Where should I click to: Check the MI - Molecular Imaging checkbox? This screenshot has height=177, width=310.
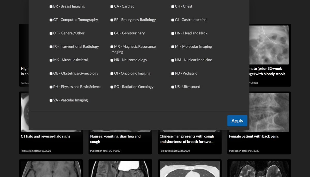click(x=173, y=47)
